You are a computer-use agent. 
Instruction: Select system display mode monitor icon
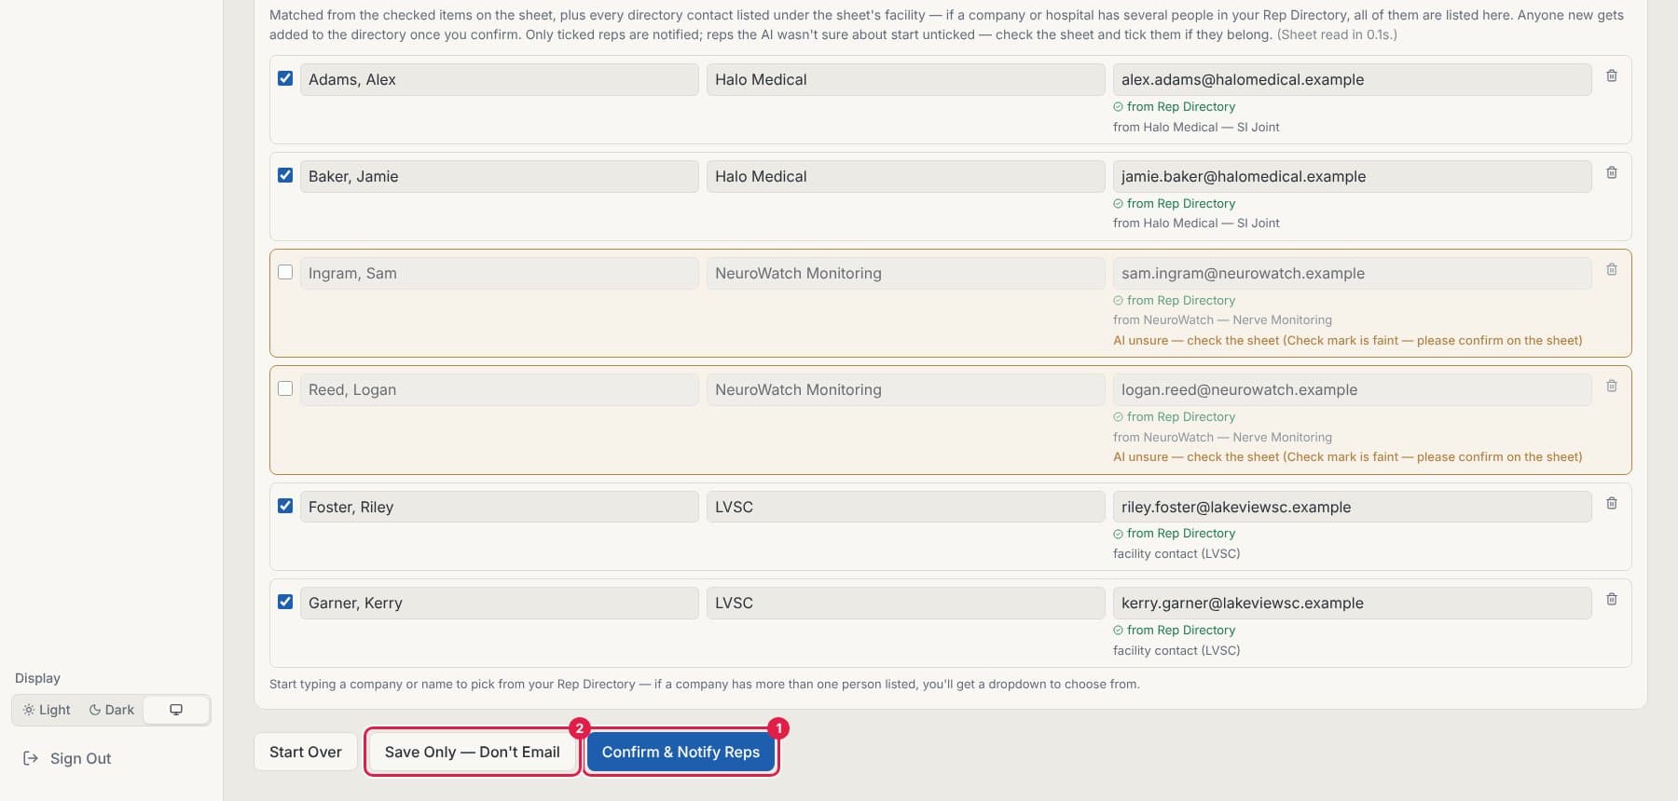[x=176, y=710]
